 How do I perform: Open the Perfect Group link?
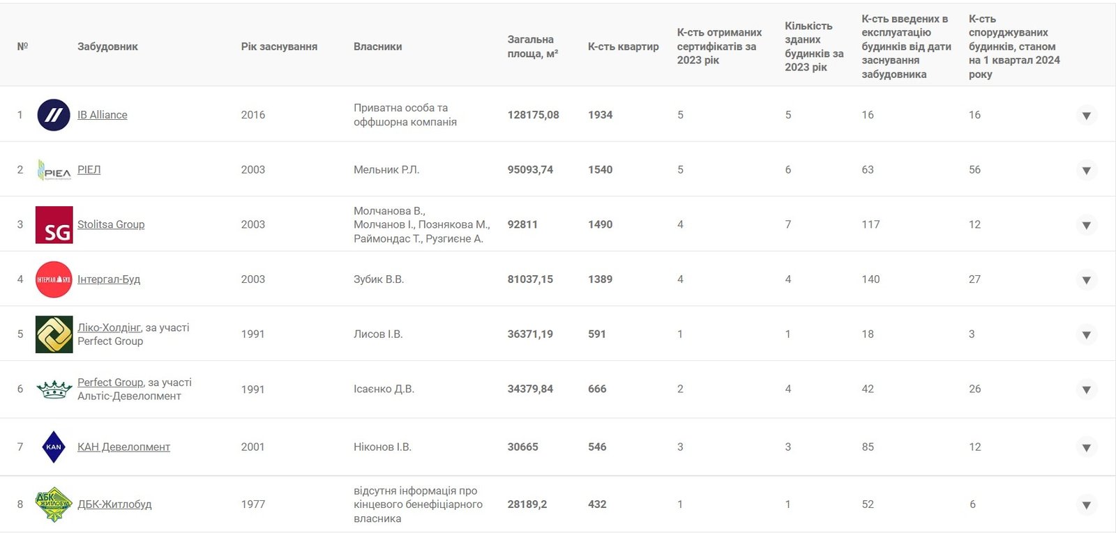[x=110, y=383]
